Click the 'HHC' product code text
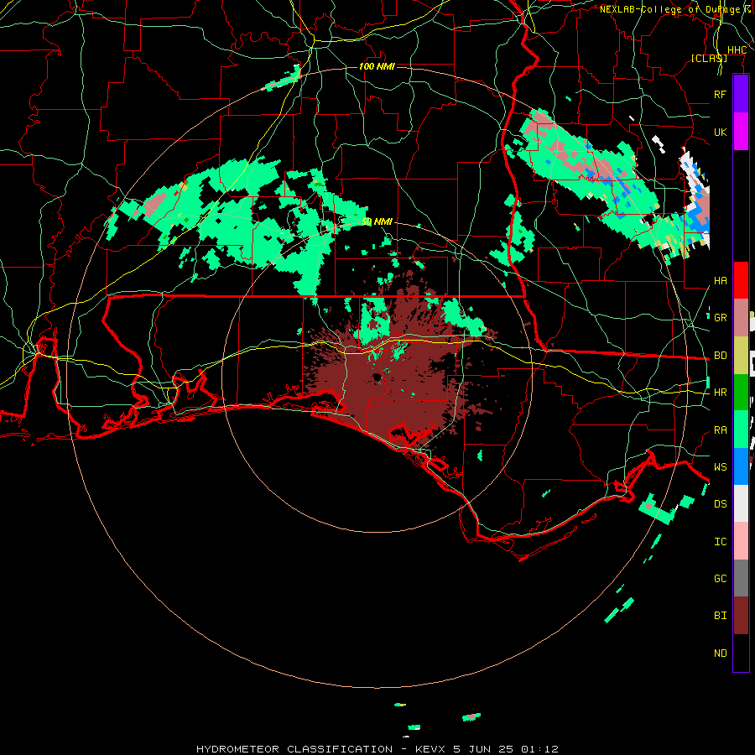This screenshot has height=755, width=755. (737, 50)
